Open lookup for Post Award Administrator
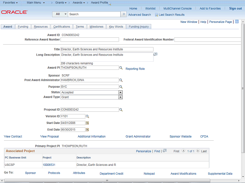Image resolution: width=245 pixels, height=183 pixels. 121,80
